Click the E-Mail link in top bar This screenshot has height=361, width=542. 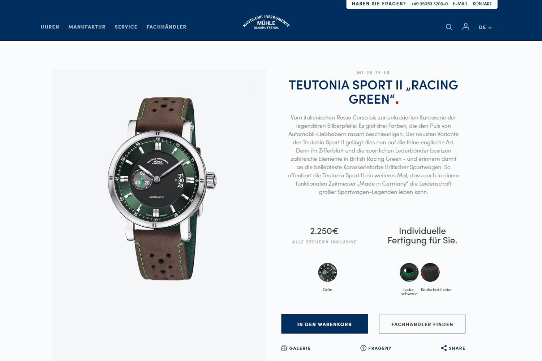pos(460,4)
